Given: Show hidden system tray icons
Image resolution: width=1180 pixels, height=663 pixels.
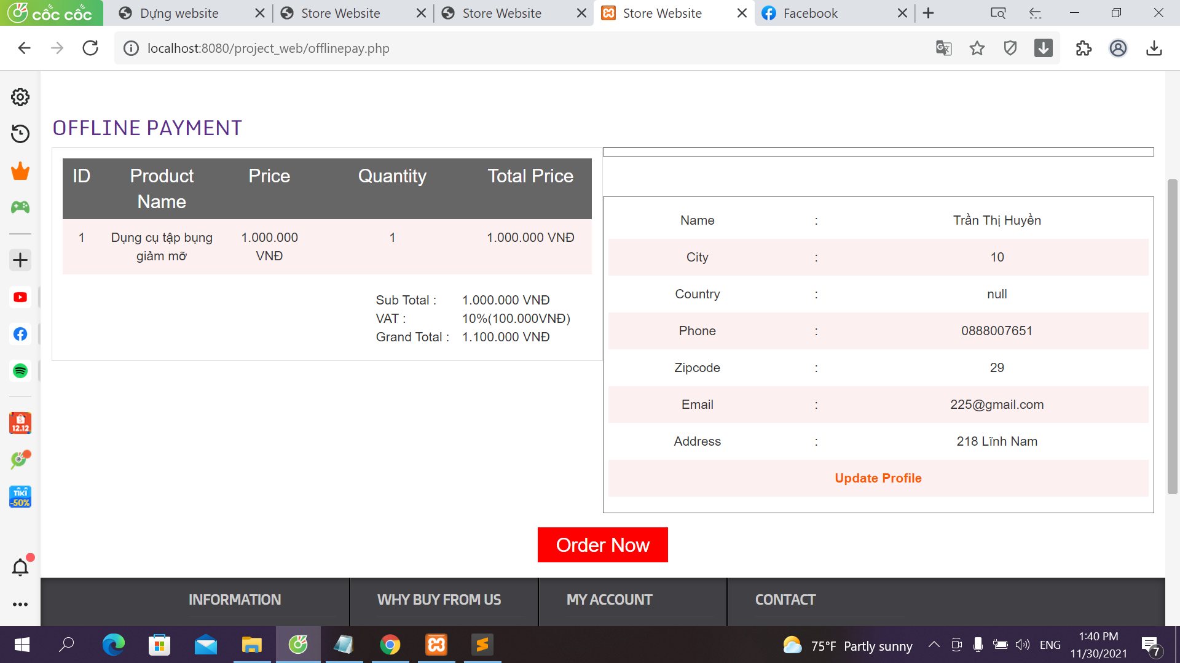Looking at the screenshot, I should pyautogui.click(x=934, y=645).
